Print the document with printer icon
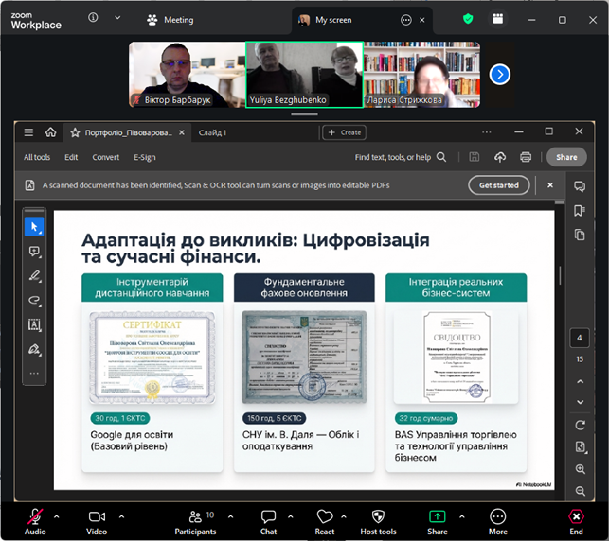 pos(526,157)
